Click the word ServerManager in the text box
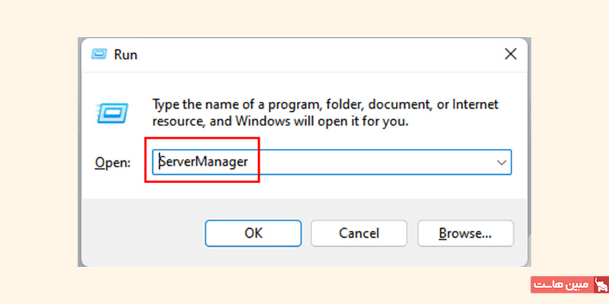This screenshot has height=304, width=609. 203,162
